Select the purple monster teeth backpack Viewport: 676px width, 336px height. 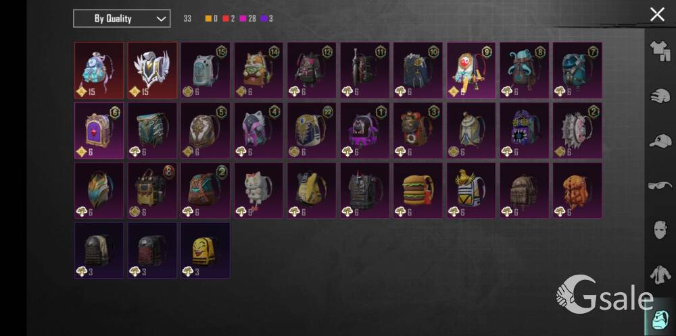(525, 130)
